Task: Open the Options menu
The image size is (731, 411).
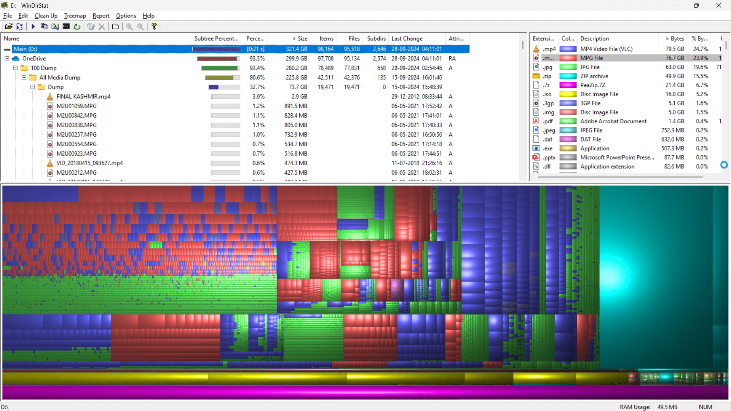Action: point(126,16)
